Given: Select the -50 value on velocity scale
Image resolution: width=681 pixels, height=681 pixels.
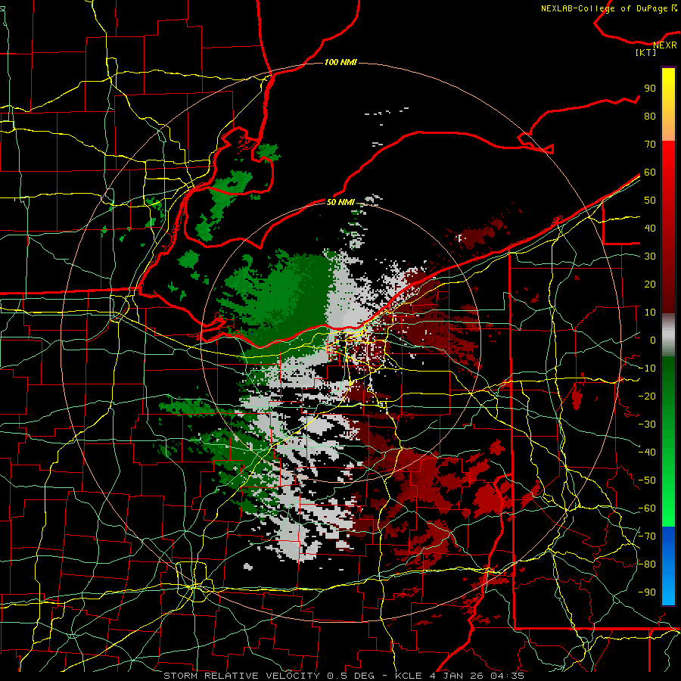Looking at the screenshot, I should pyautogui.click(x=647, y=480).
